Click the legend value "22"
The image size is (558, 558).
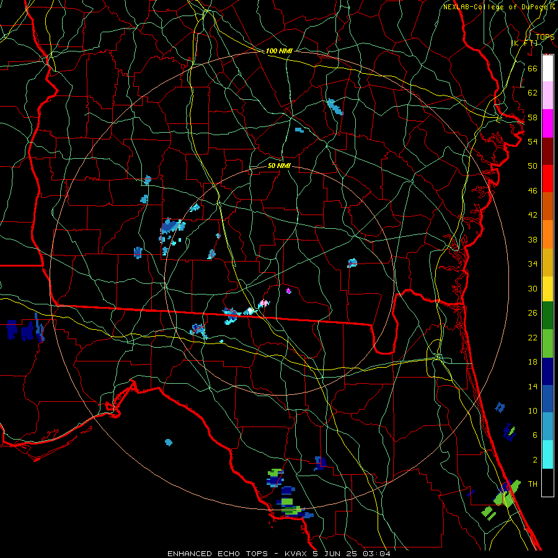533,338
